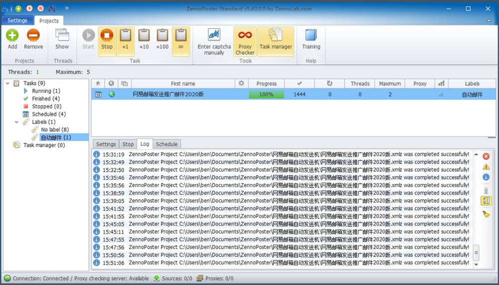This screenshot has width=499, height=285.
Task: Open the Proxy Checker tool
Action: click(x=245, y=41)
